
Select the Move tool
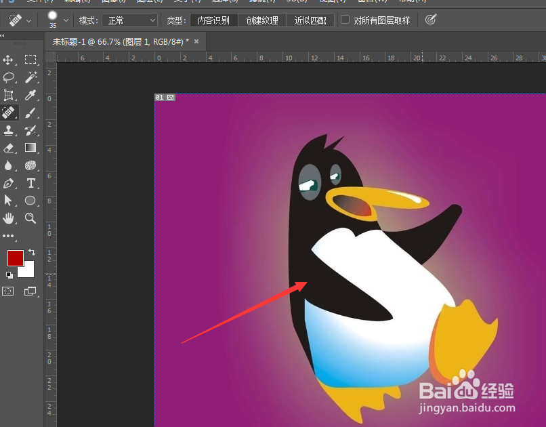pos(8,60)
